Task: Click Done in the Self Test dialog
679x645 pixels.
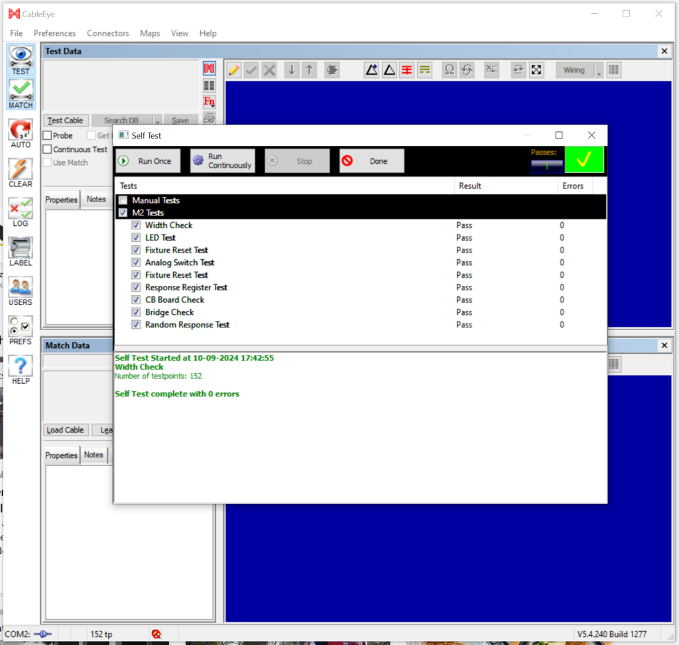Action: [x=372, y=161]
